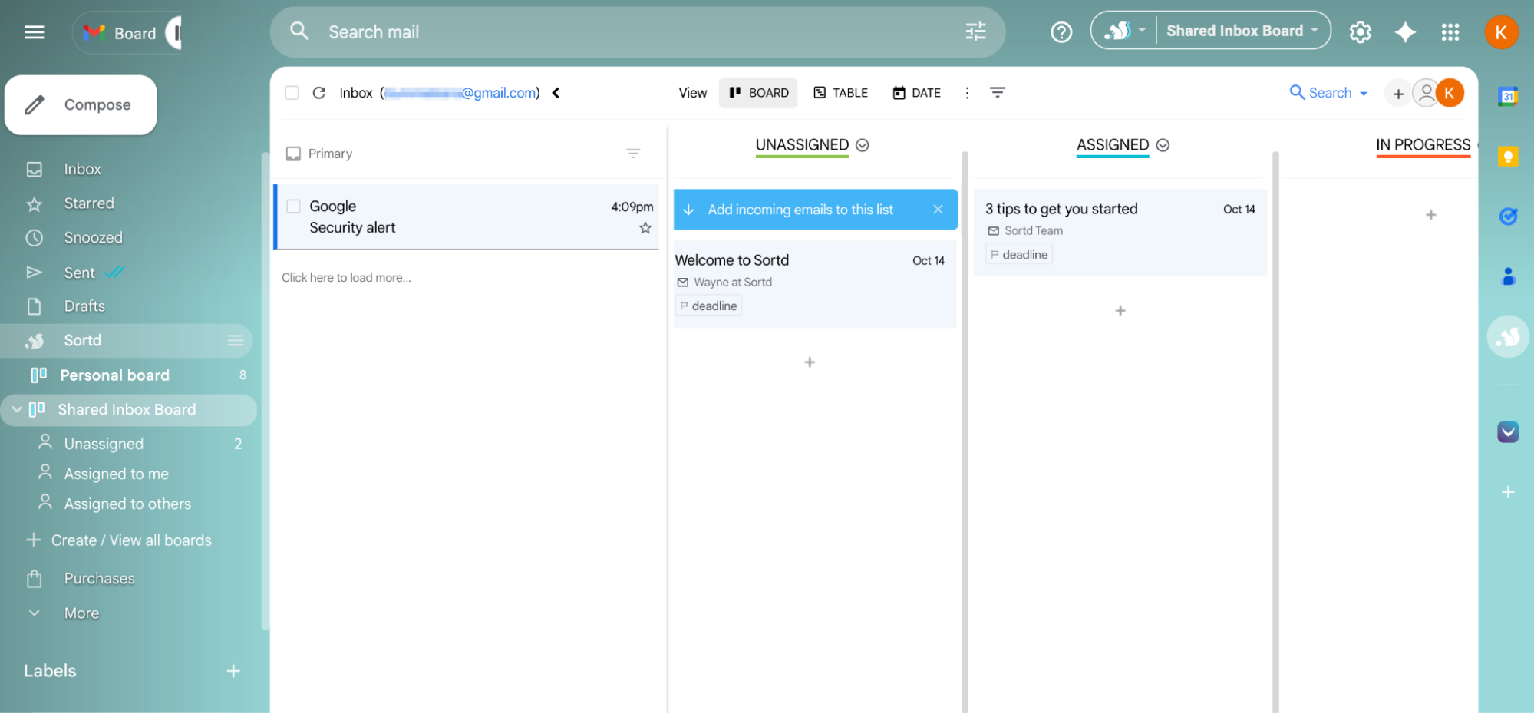Select the Unassigned sidebar filter
This screenshot has width=1534, height=714.
point(104,444)
